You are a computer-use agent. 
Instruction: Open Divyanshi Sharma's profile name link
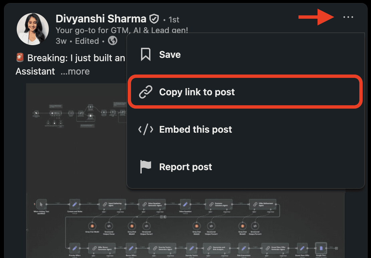click(101, 19)
